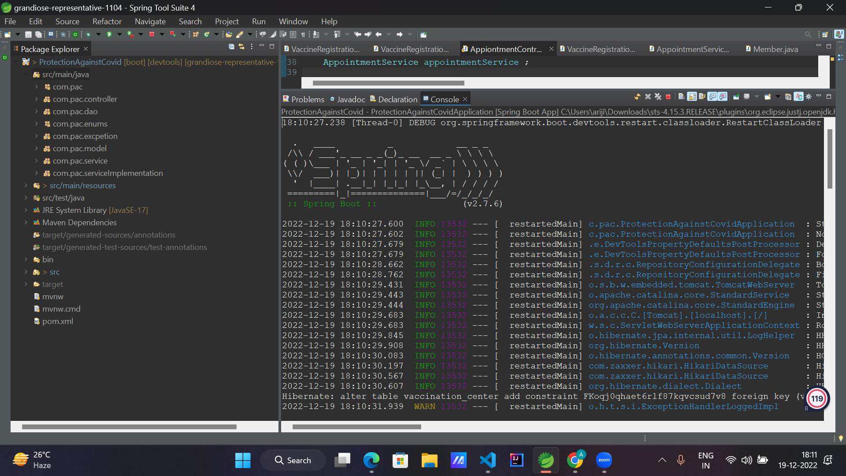Open the Refactor menu
This screenshot has width=846, height=476.
(107, 21)
